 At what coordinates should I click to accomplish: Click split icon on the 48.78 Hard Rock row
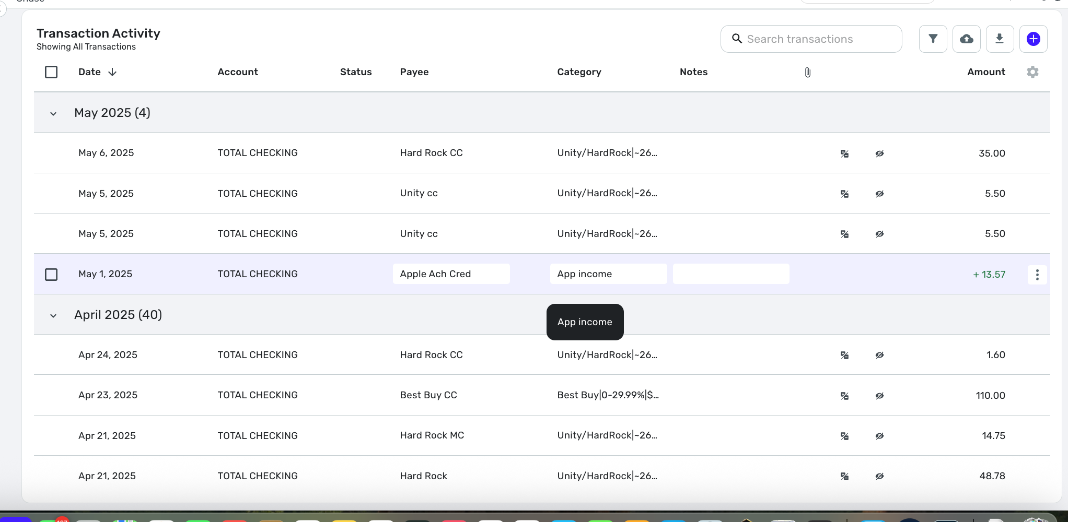tap(844, 476)
